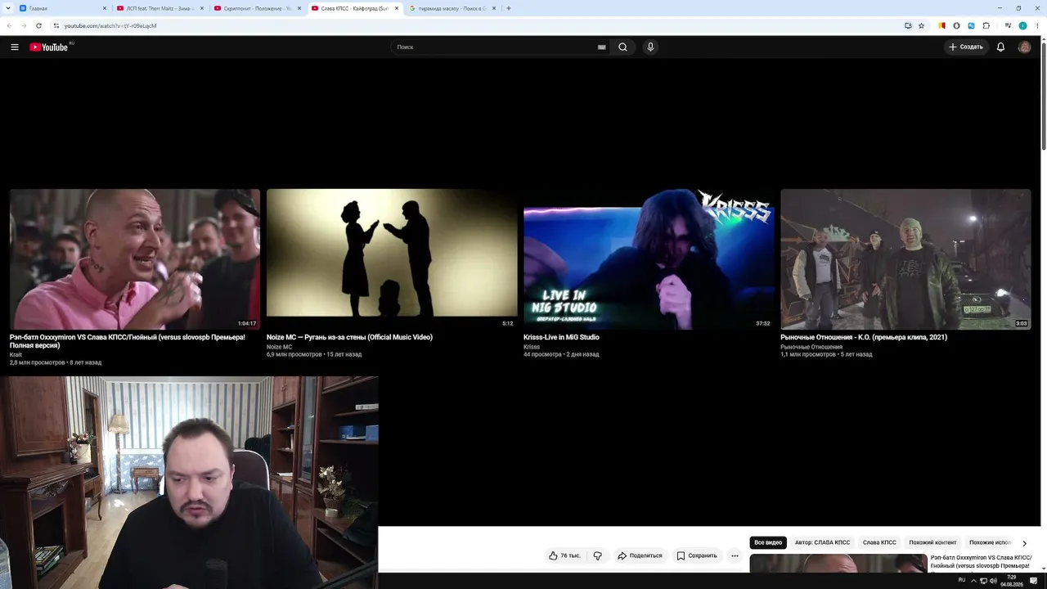Image resolution: width=1047 pixels, height=589 pixels.
Task: Show next filter chips with arrow
Action: [x=1024, y=543]
